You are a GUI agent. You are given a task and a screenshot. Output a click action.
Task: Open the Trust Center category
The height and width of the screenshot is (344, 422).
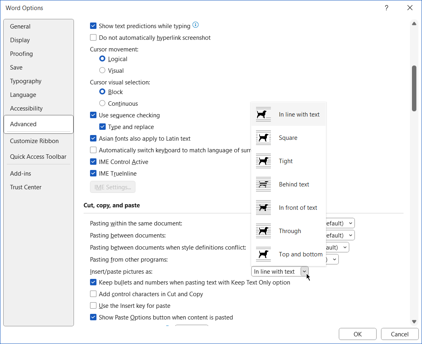coord(39,187)
